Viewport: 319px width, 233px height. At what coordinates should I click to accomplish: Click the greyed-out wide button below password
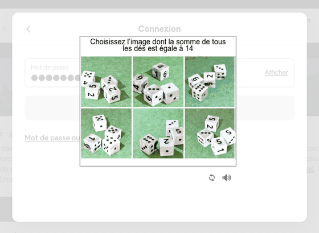(159, 108)
